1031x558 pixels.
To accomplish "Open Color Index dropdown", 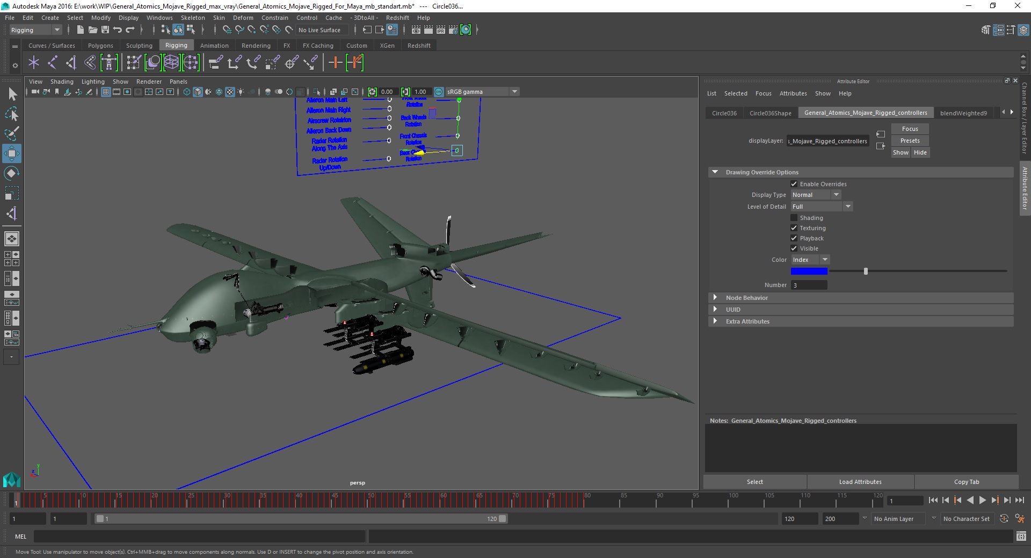I will pos(810,260).
